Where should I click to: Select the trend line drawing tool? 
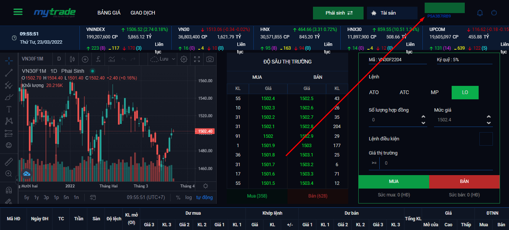(9, 73)
